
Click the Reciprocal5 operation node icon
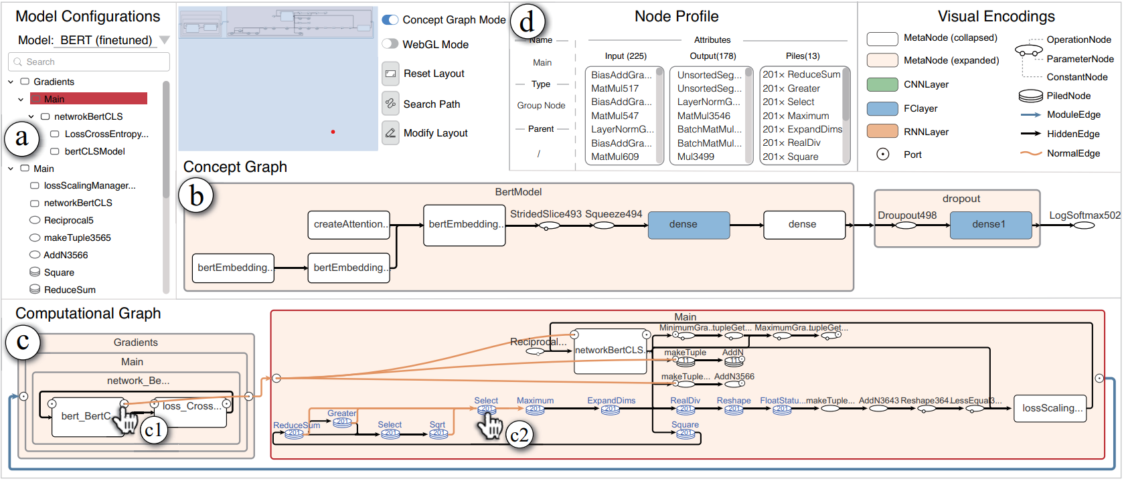35,219
